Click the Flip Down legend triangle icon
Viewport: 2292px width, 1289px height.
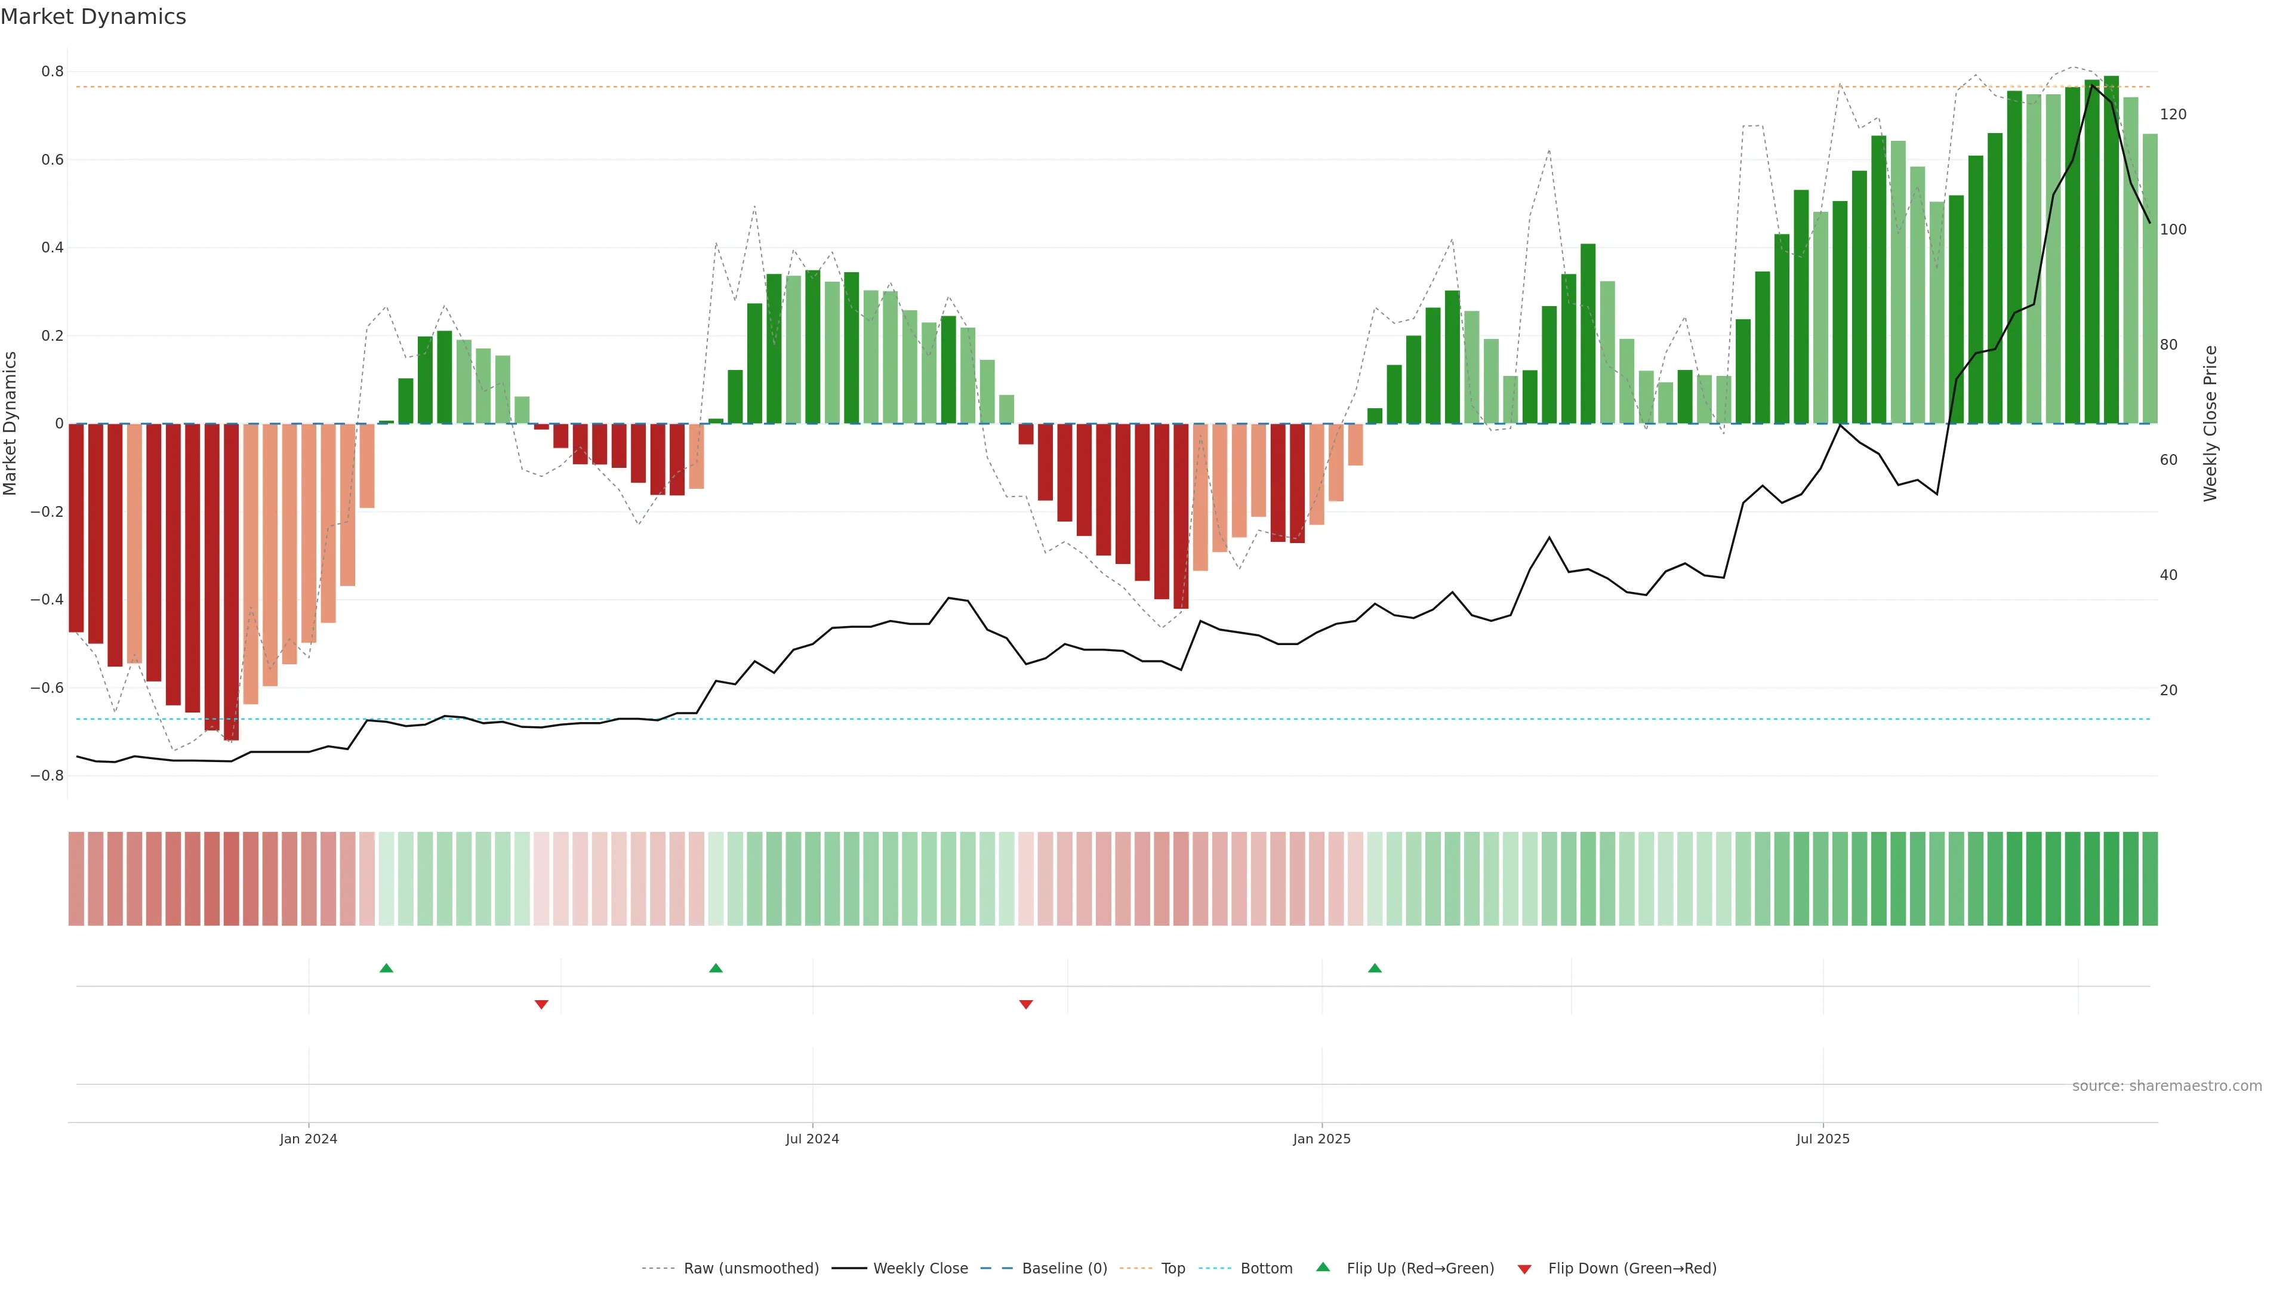click(x=1524, y=1269)
